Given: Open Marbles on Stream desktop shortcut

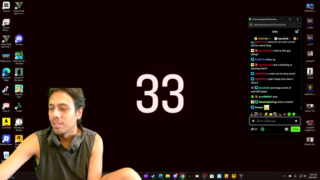Looking at the screenshot, I should coord(19,125).
